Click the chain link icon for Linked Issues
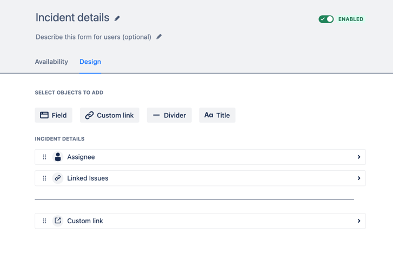Viewport: 393px width, 273px height. 58,178
